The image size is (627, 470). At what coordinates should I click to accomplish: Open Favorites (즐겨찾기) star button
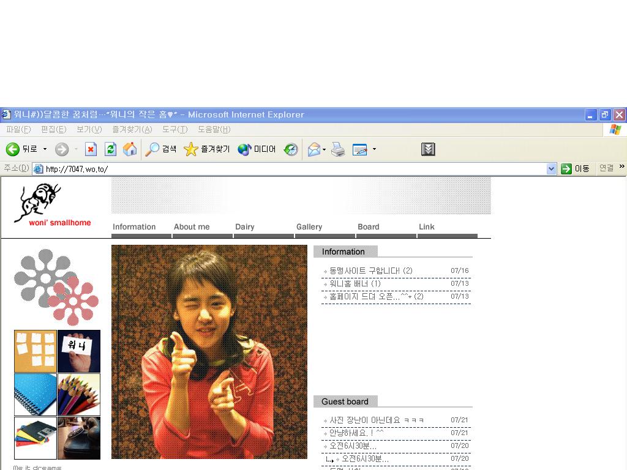pyautogui.click(x=207, y=149)
